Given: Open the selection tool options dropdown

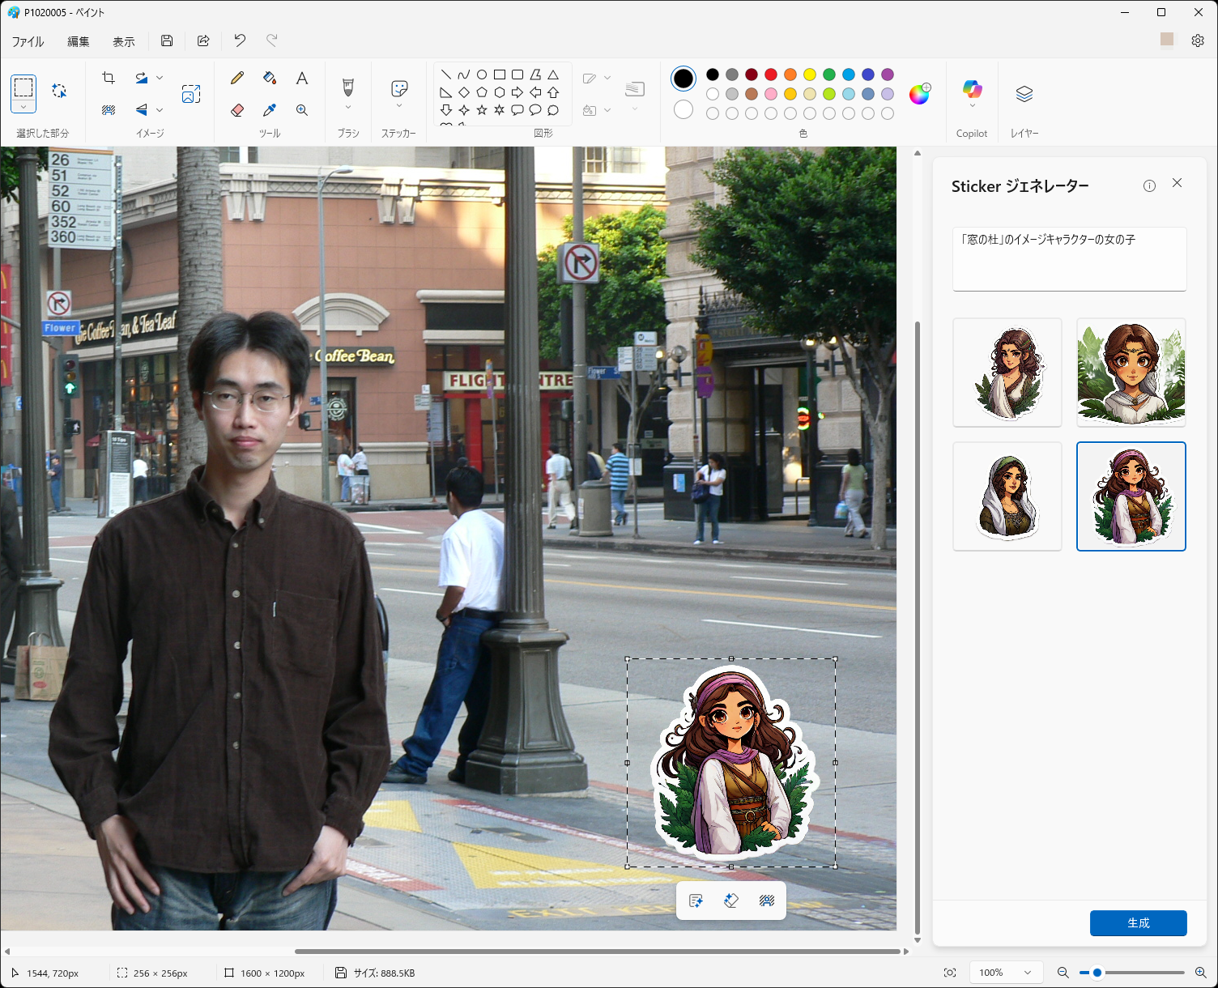Looking at the screenshot, I should [x=23, y=106].
